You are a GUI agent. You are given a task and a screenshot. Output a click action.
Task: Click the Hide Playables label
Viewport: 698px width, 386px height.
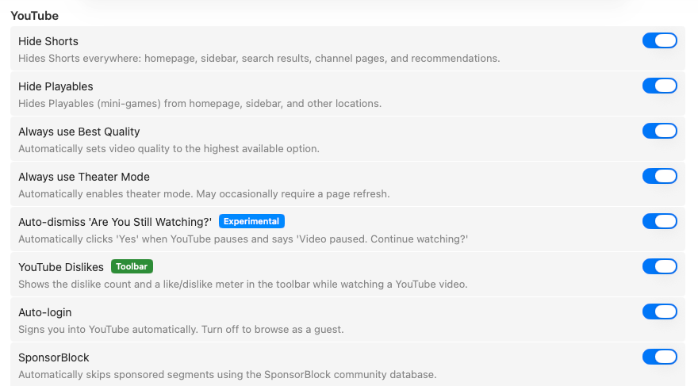[56, 86]
